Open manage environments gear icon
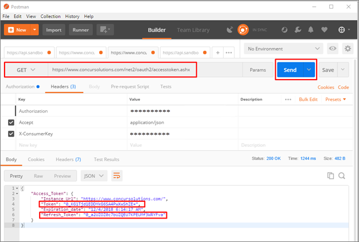 click(x=348, y=49)
